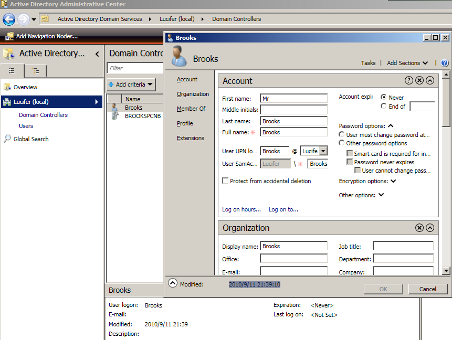Select the Lucifer (local) node

coord(51,102)
